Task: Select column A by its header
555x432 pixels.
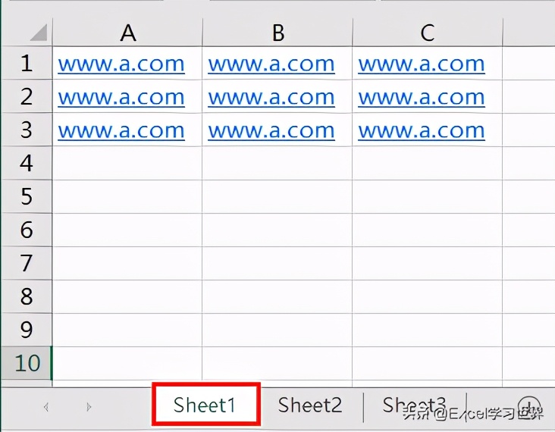Action: 127,33
